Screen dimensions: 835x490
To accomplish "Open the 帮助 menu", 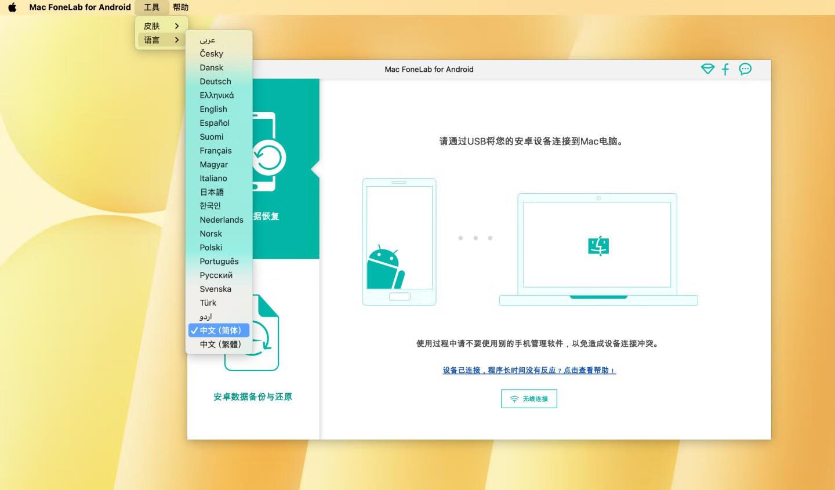I will [181, 7].
